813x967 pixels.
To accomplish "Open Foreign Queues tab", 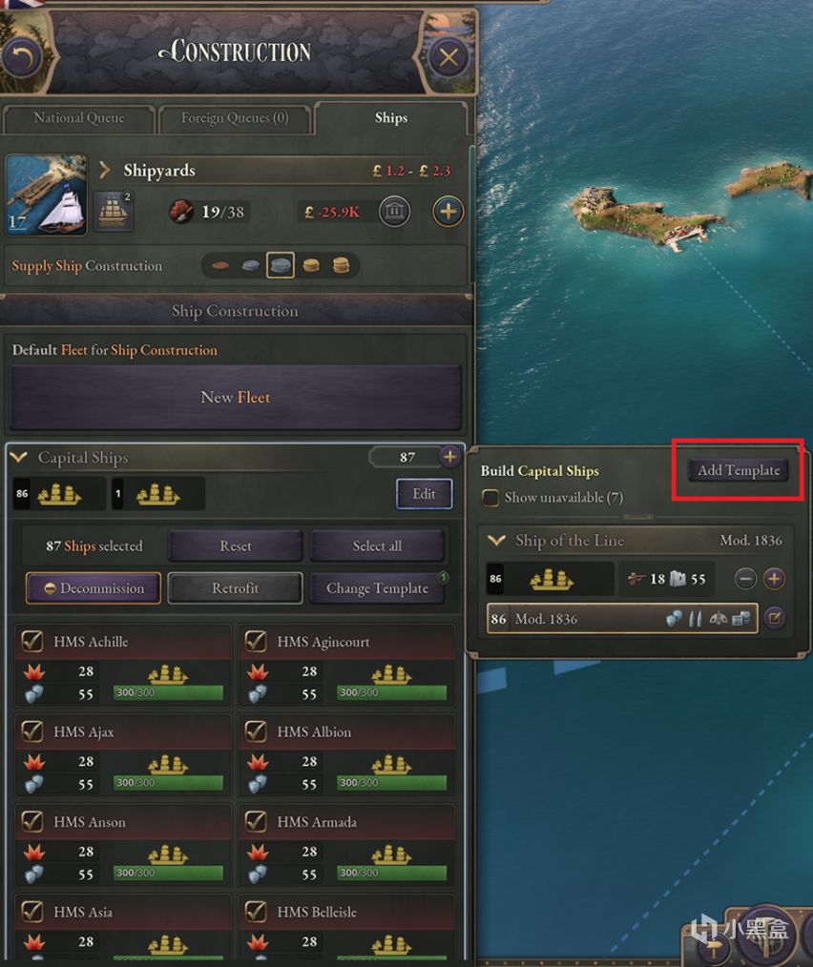I will [235, 118].
